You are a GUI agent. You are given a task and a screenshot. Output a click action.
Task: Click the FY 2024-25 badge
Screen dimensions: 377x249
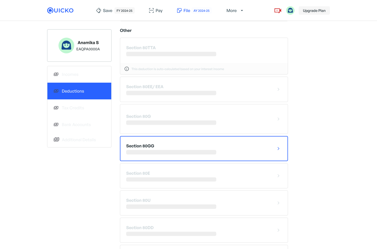click(x=124, y=11)
